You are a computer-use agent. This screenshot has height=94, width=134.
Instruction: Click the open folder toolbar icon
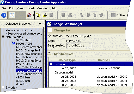pos(45,15)
